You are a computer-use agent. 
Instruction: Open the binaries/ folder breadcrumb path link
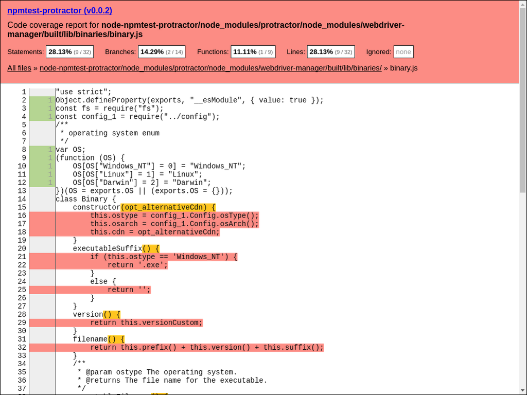point(210,68)
